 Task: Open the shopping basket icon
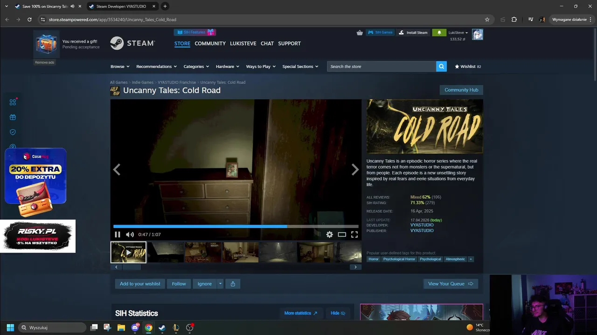click(x=360, y=33)
